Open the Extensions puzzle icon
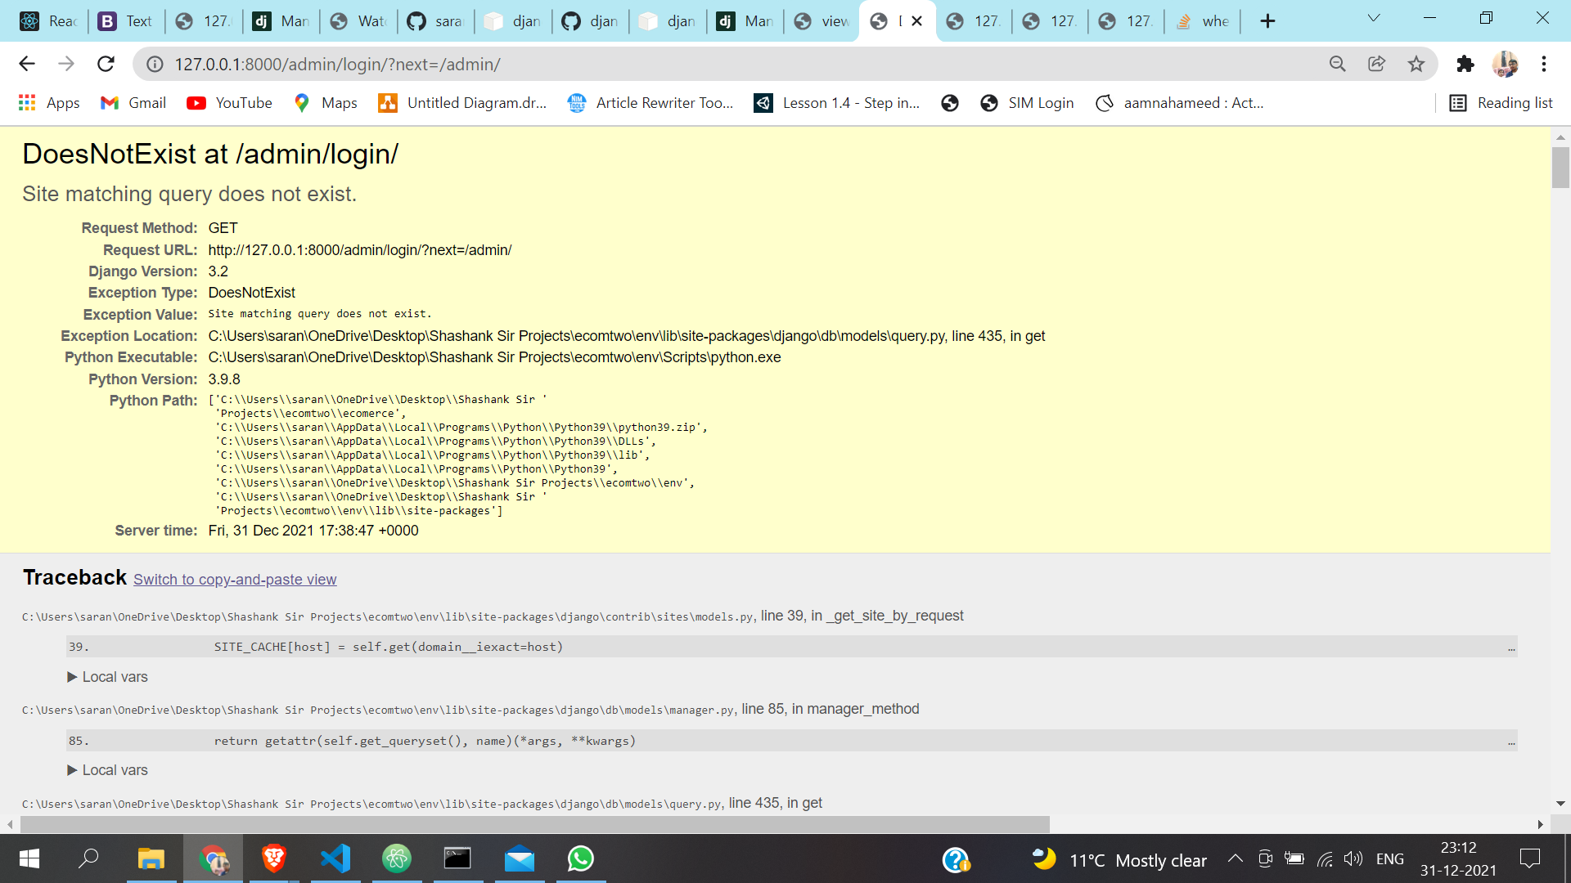 1465,64
